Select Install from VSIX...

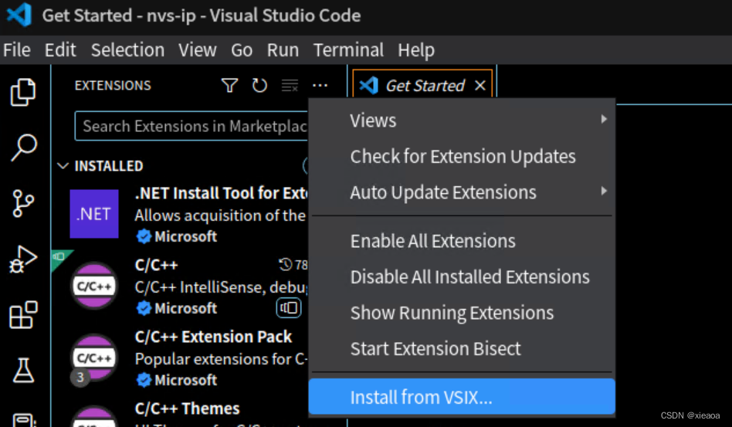pos(421,398)
